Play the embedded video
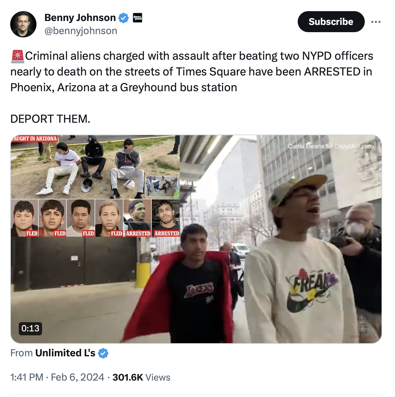Viewport: 395px width, 397px height. click(x=196, y=239)
